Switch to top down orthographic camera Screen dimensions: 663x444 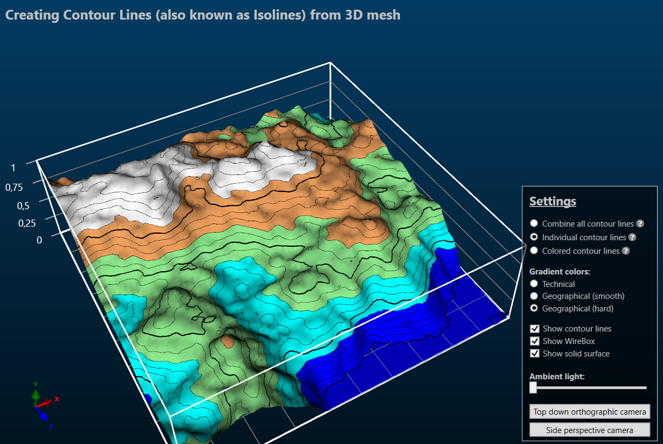589,411
